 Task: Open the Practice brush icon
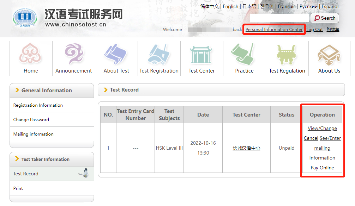coord(244,54)
